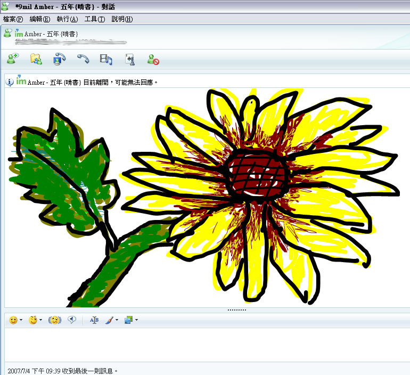Expand the background selector dropdown arrow
The image size is (410, 375).
pyautogui.click(x=136, y=320)
